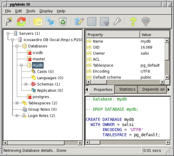Click the Value column header
Image resolution: width=174 pixels, height=156 pixels.
pos(155,35)
